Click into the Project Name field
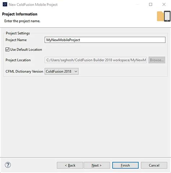 coord(105,40)
